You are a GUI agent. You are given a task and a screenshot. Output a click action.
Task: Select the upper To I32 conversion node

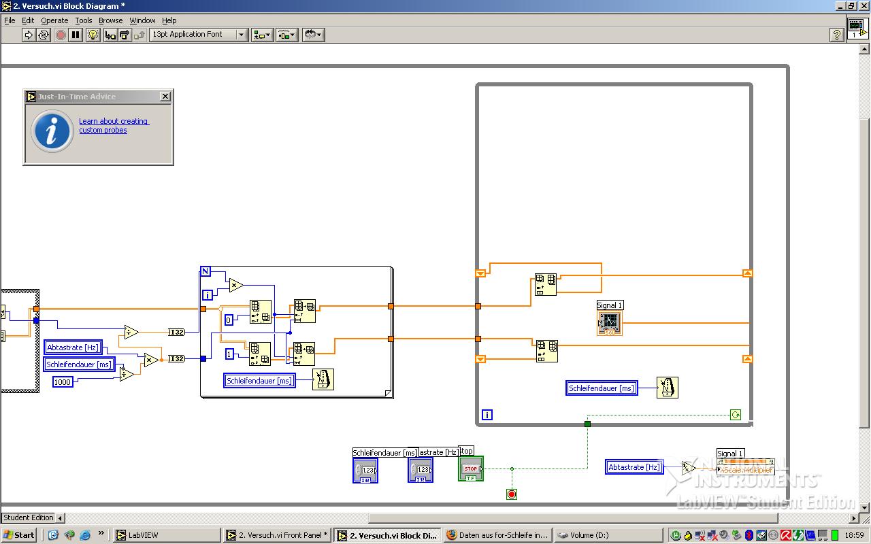point(177,332)
